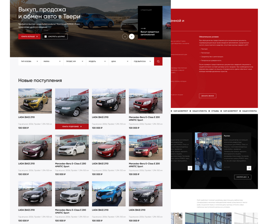Screen dimensions: 267x224
Task: Select the dark red Renault Logan photo
Action: pos(146,147)
